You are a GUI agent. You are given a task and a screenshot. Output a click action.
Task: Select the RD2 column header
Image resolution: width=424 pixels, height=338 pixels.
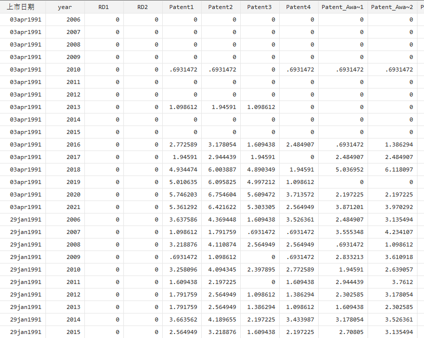coord(143,7)
